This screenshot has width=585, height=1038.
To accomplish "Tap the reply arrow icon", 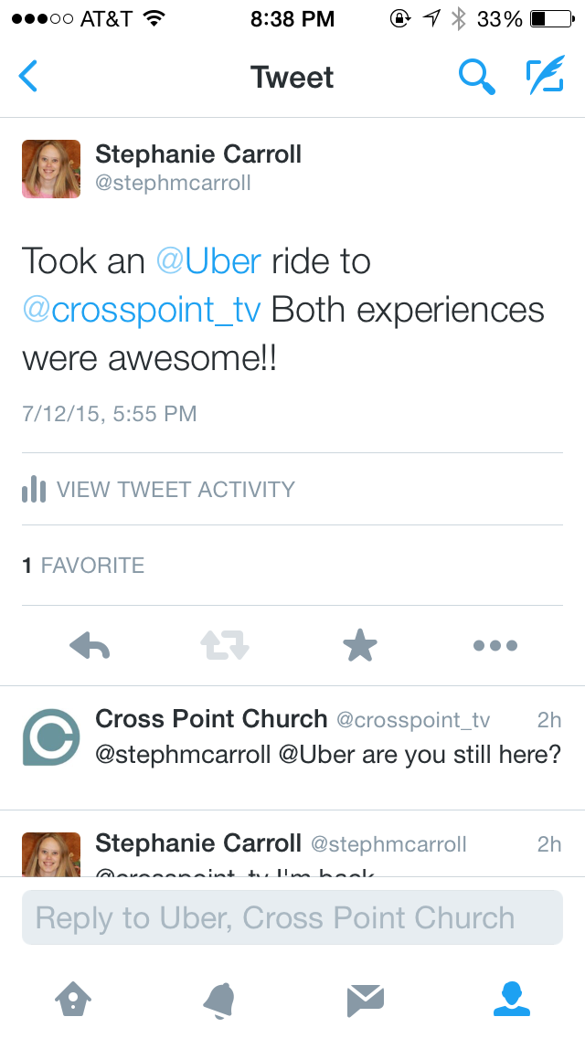I will click(x=90, y=646).
